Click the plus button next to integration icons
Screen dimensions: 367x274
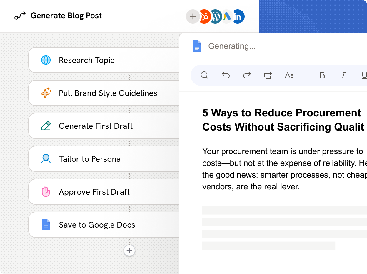click(x=193, y=16)
